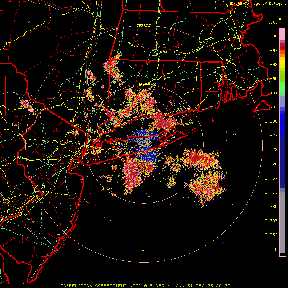
Task: Click the 0.573 scale value
Action: (271, 150)
